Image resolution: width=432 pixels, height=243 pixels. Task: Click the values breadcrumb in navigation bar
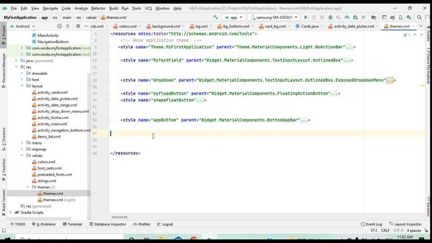[x=91, y=18]
